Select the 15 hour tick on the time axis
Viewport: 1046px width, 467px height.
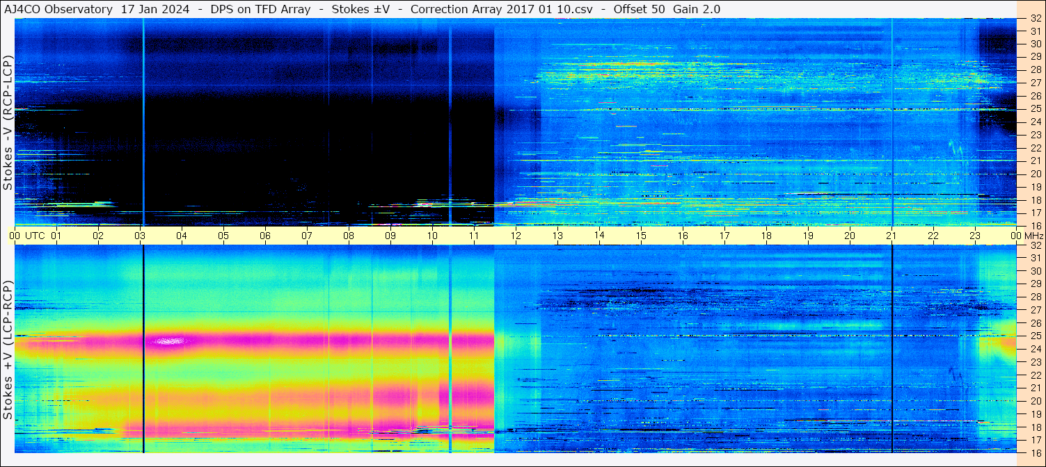click(641, 236)
